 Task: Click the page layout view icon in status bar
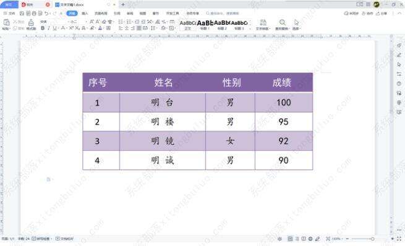[290, 239]
